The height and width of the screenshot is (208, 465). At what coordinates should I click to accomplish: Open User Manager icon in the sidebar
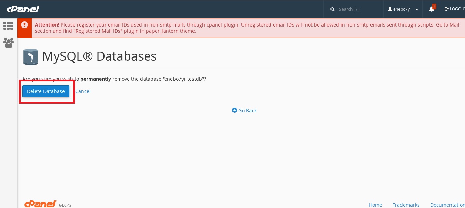click(8, 43)
